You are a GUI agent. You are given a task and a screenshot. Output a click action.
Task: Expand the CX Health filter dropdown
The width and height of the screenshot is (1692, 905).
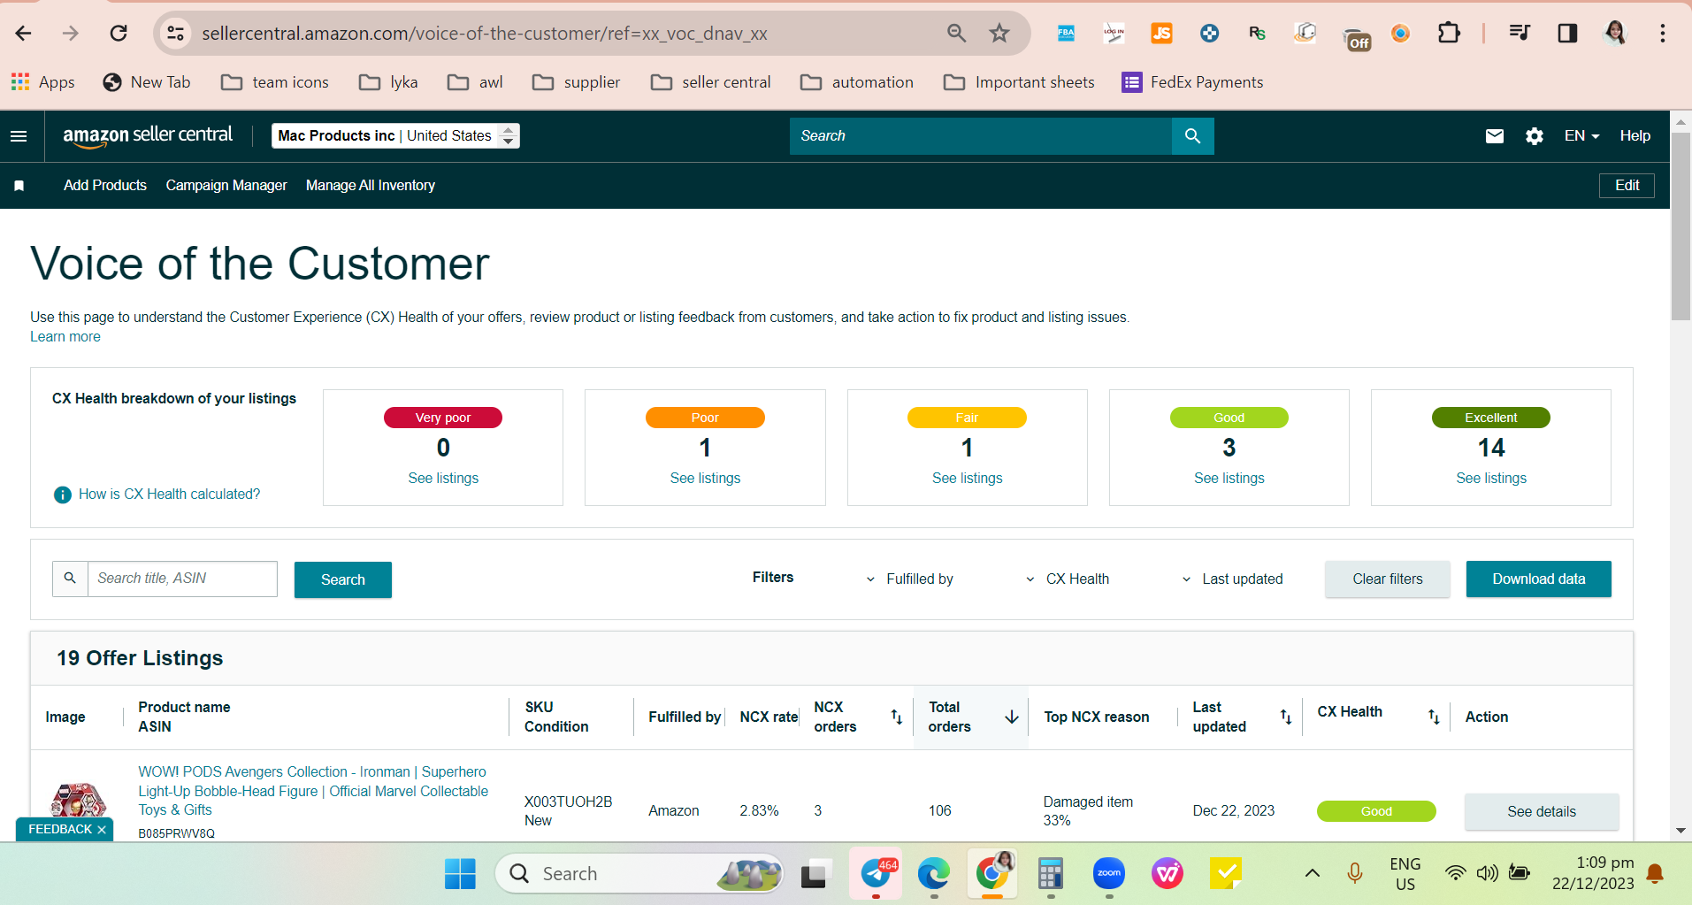(1067, 579)
